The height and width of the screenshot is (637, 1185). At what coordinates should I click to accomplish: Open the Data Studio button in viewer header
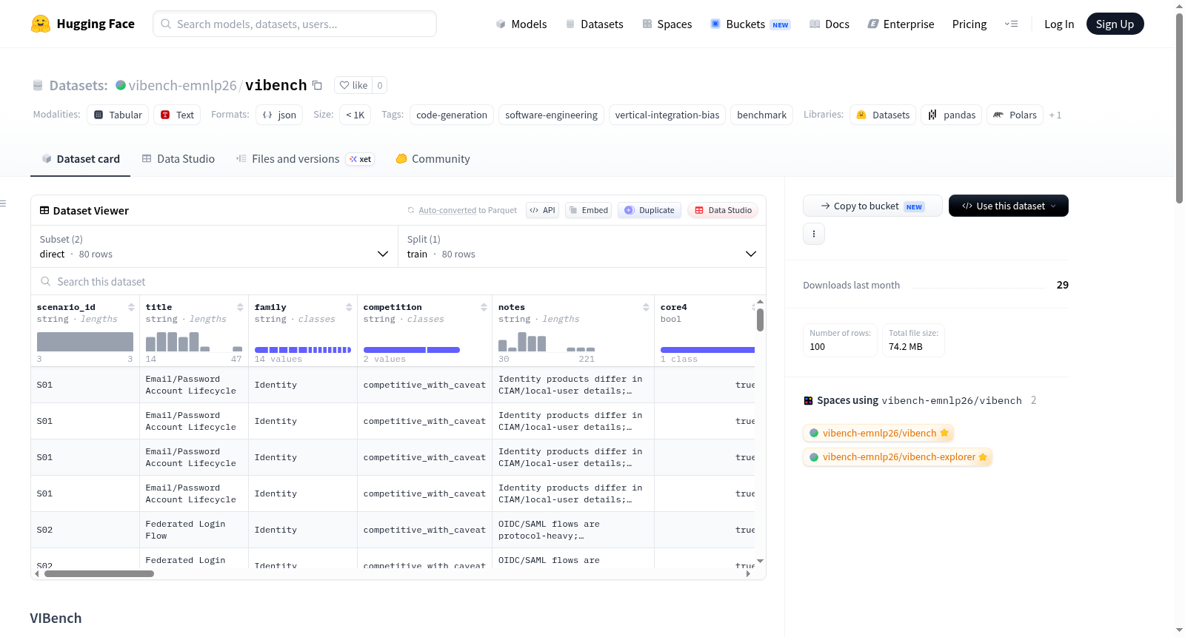pos(723,210)
